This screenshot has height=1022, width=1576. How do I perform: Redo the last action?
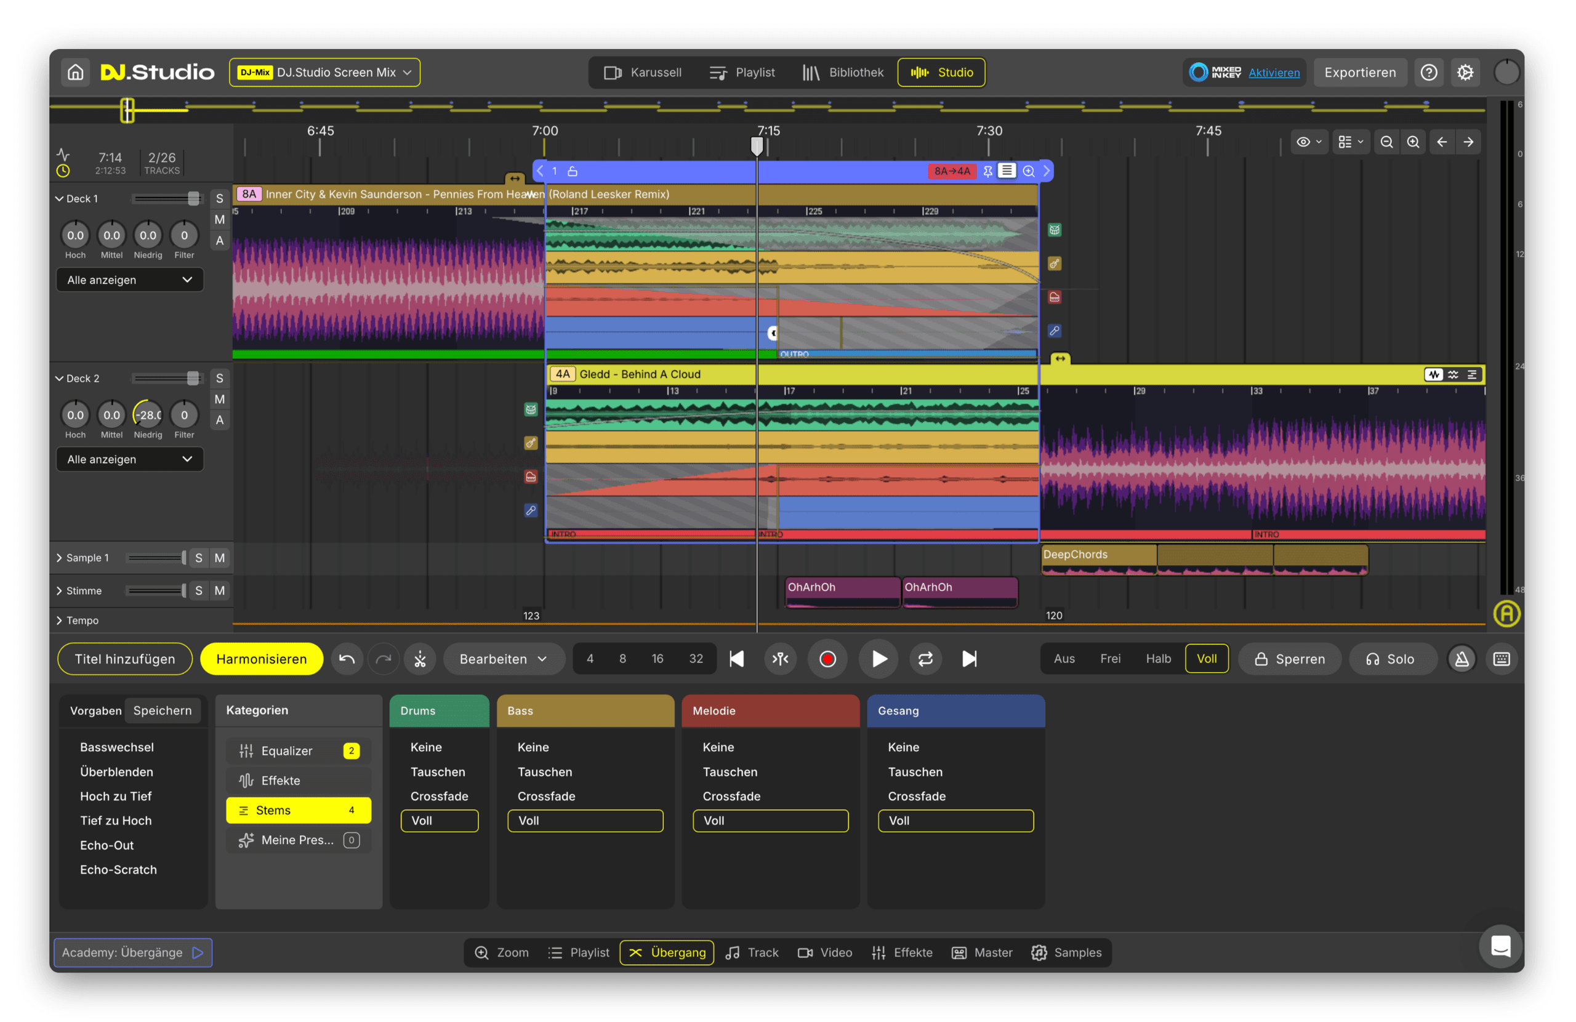pyautogui.click(x=384, y=658)
